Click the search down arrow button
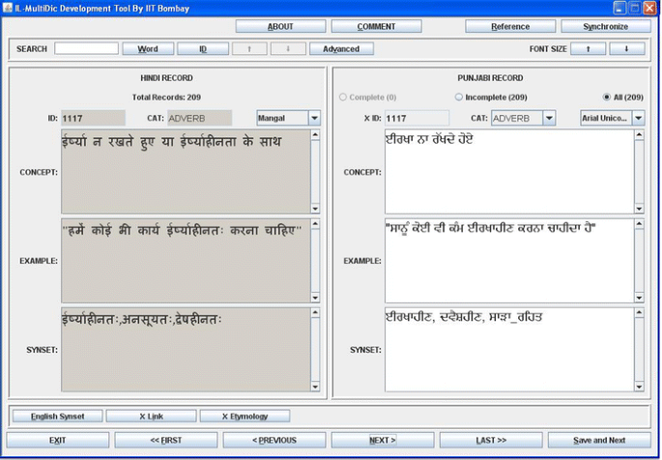Viewport: 662px width, 460px height. point(287,48)
